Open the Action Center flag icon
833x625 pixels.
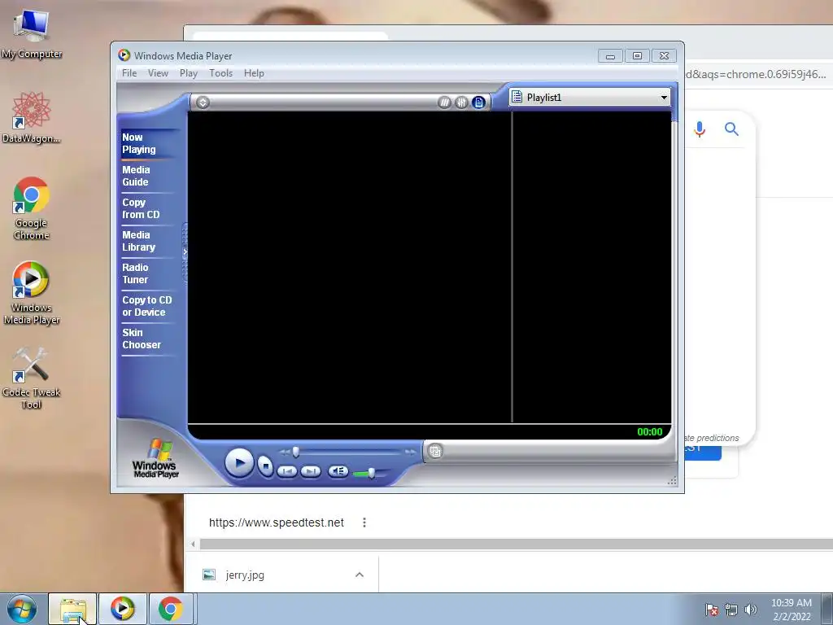(x=711, y=610)
